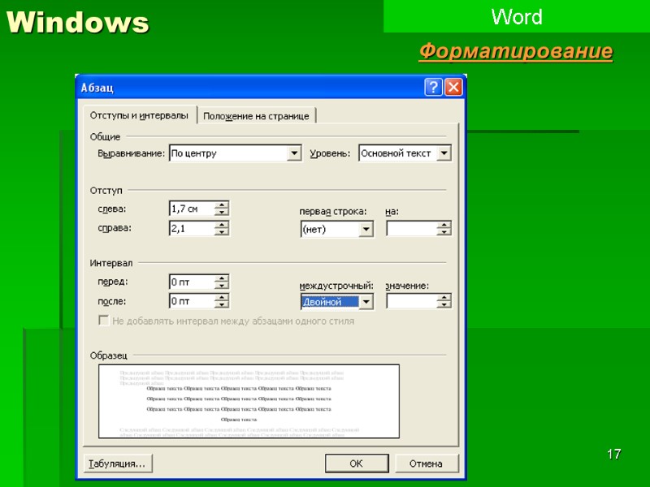
Task: Click the Отмена button
Action: coord(427,463)
